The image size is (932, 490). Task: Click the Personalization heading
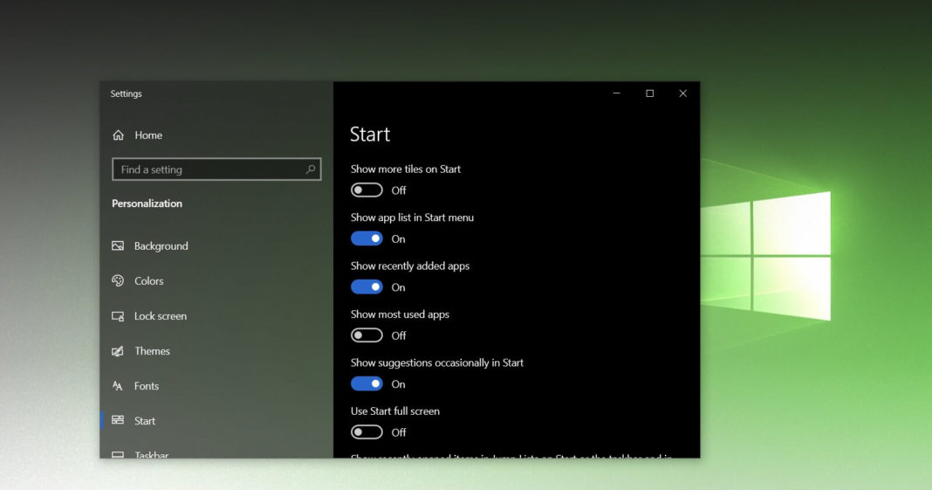coord(147,204)
